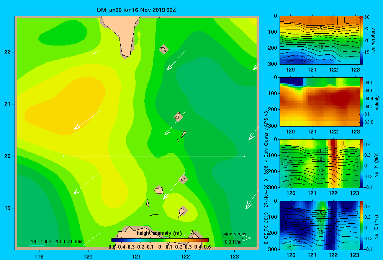Open the vel. E depth section panel
The height and width of the screenshot is (260, 383).
coord(319,225)
